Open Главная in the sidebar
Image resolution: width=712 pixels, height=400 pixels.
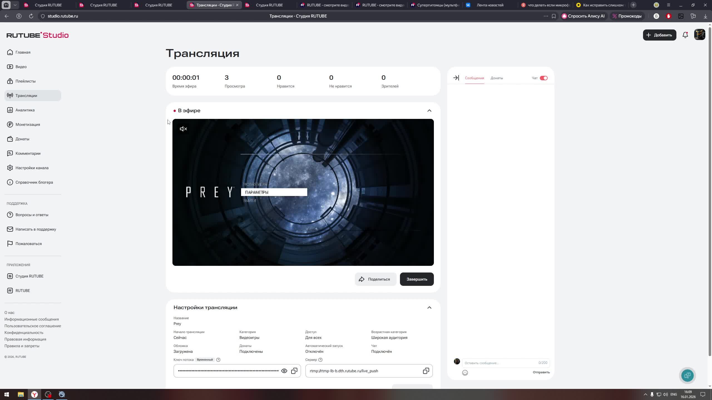point(33,52)
